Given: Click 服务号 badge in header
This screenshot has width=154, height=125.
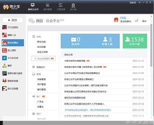Looking at the screenshot, I should pos(123,18).
